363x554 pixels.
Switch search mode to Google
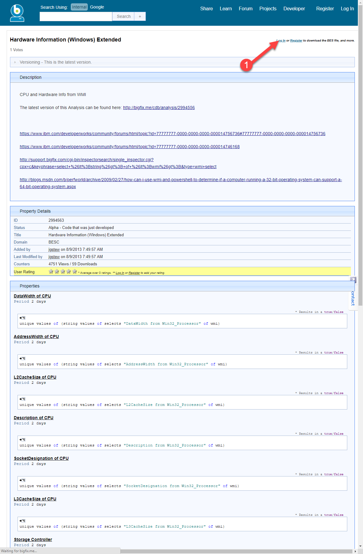(x=97, y=7)
